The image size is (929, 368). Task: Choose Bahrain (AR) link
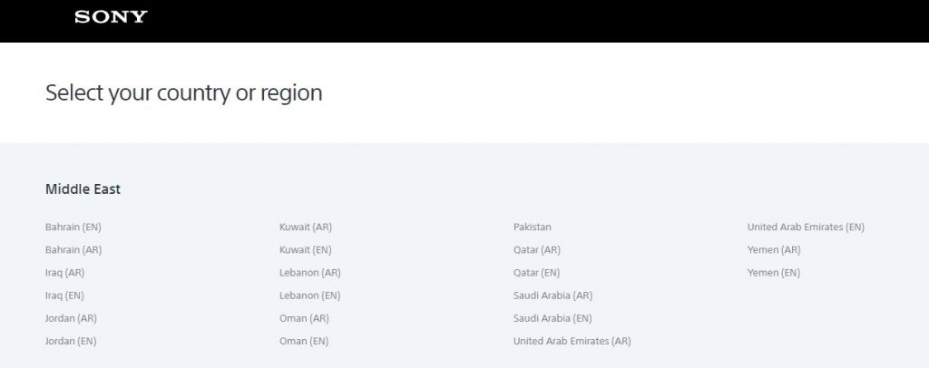[73, 249]
